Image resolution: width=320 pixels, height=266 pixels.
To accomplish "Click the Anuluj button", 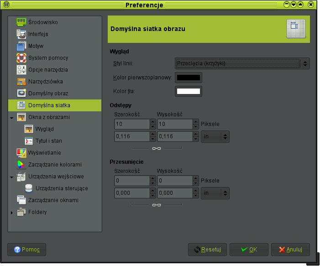I will click(x=290, y=250).
